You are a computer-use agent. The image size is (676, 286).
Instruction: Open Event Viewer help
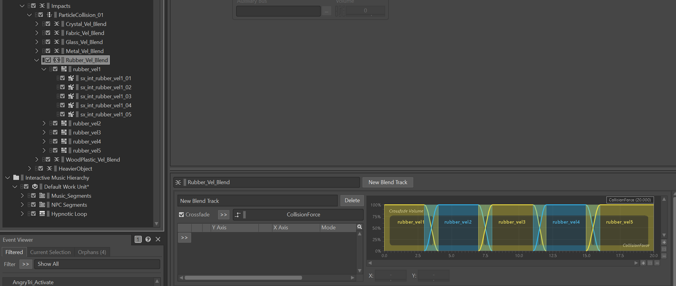coord(148,239)
